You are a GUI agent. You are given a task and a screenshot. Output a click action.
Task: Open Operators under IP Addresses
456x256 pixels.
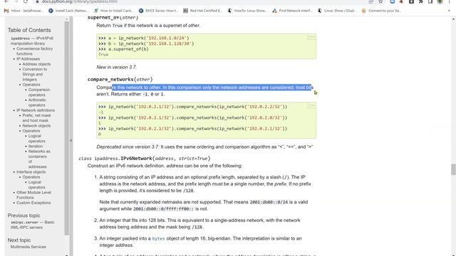coord(31,85)
